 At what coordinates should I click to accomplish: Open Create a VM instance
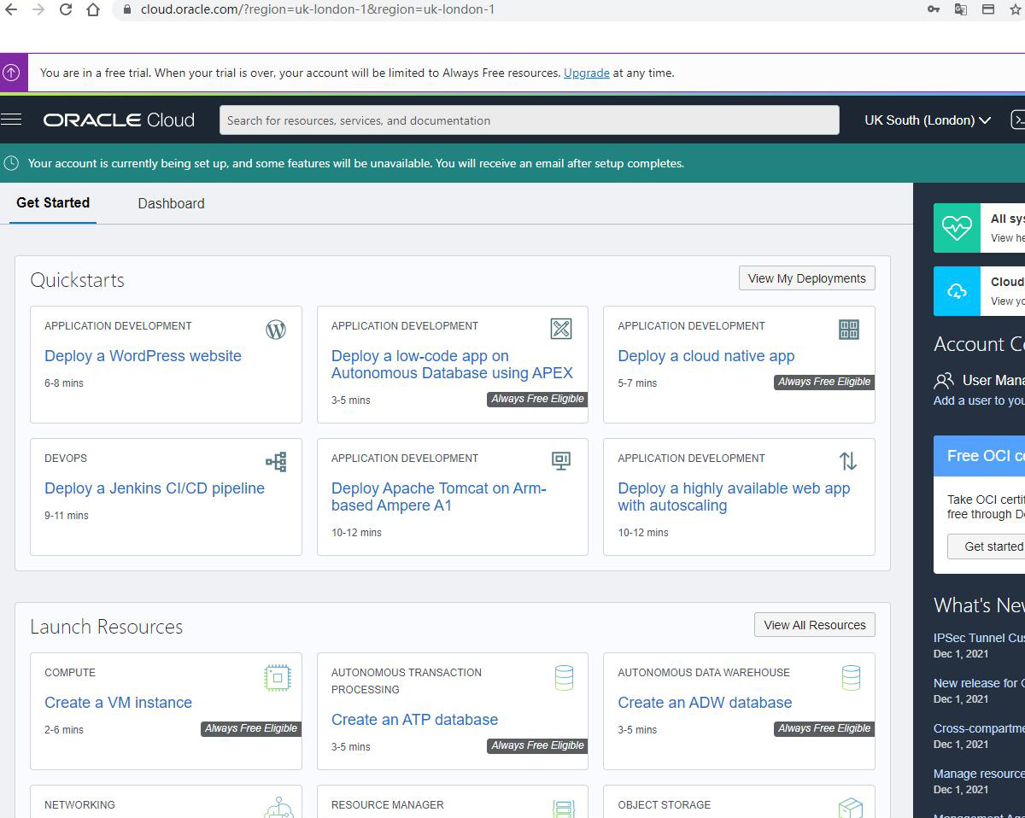[x=118, y=703]
